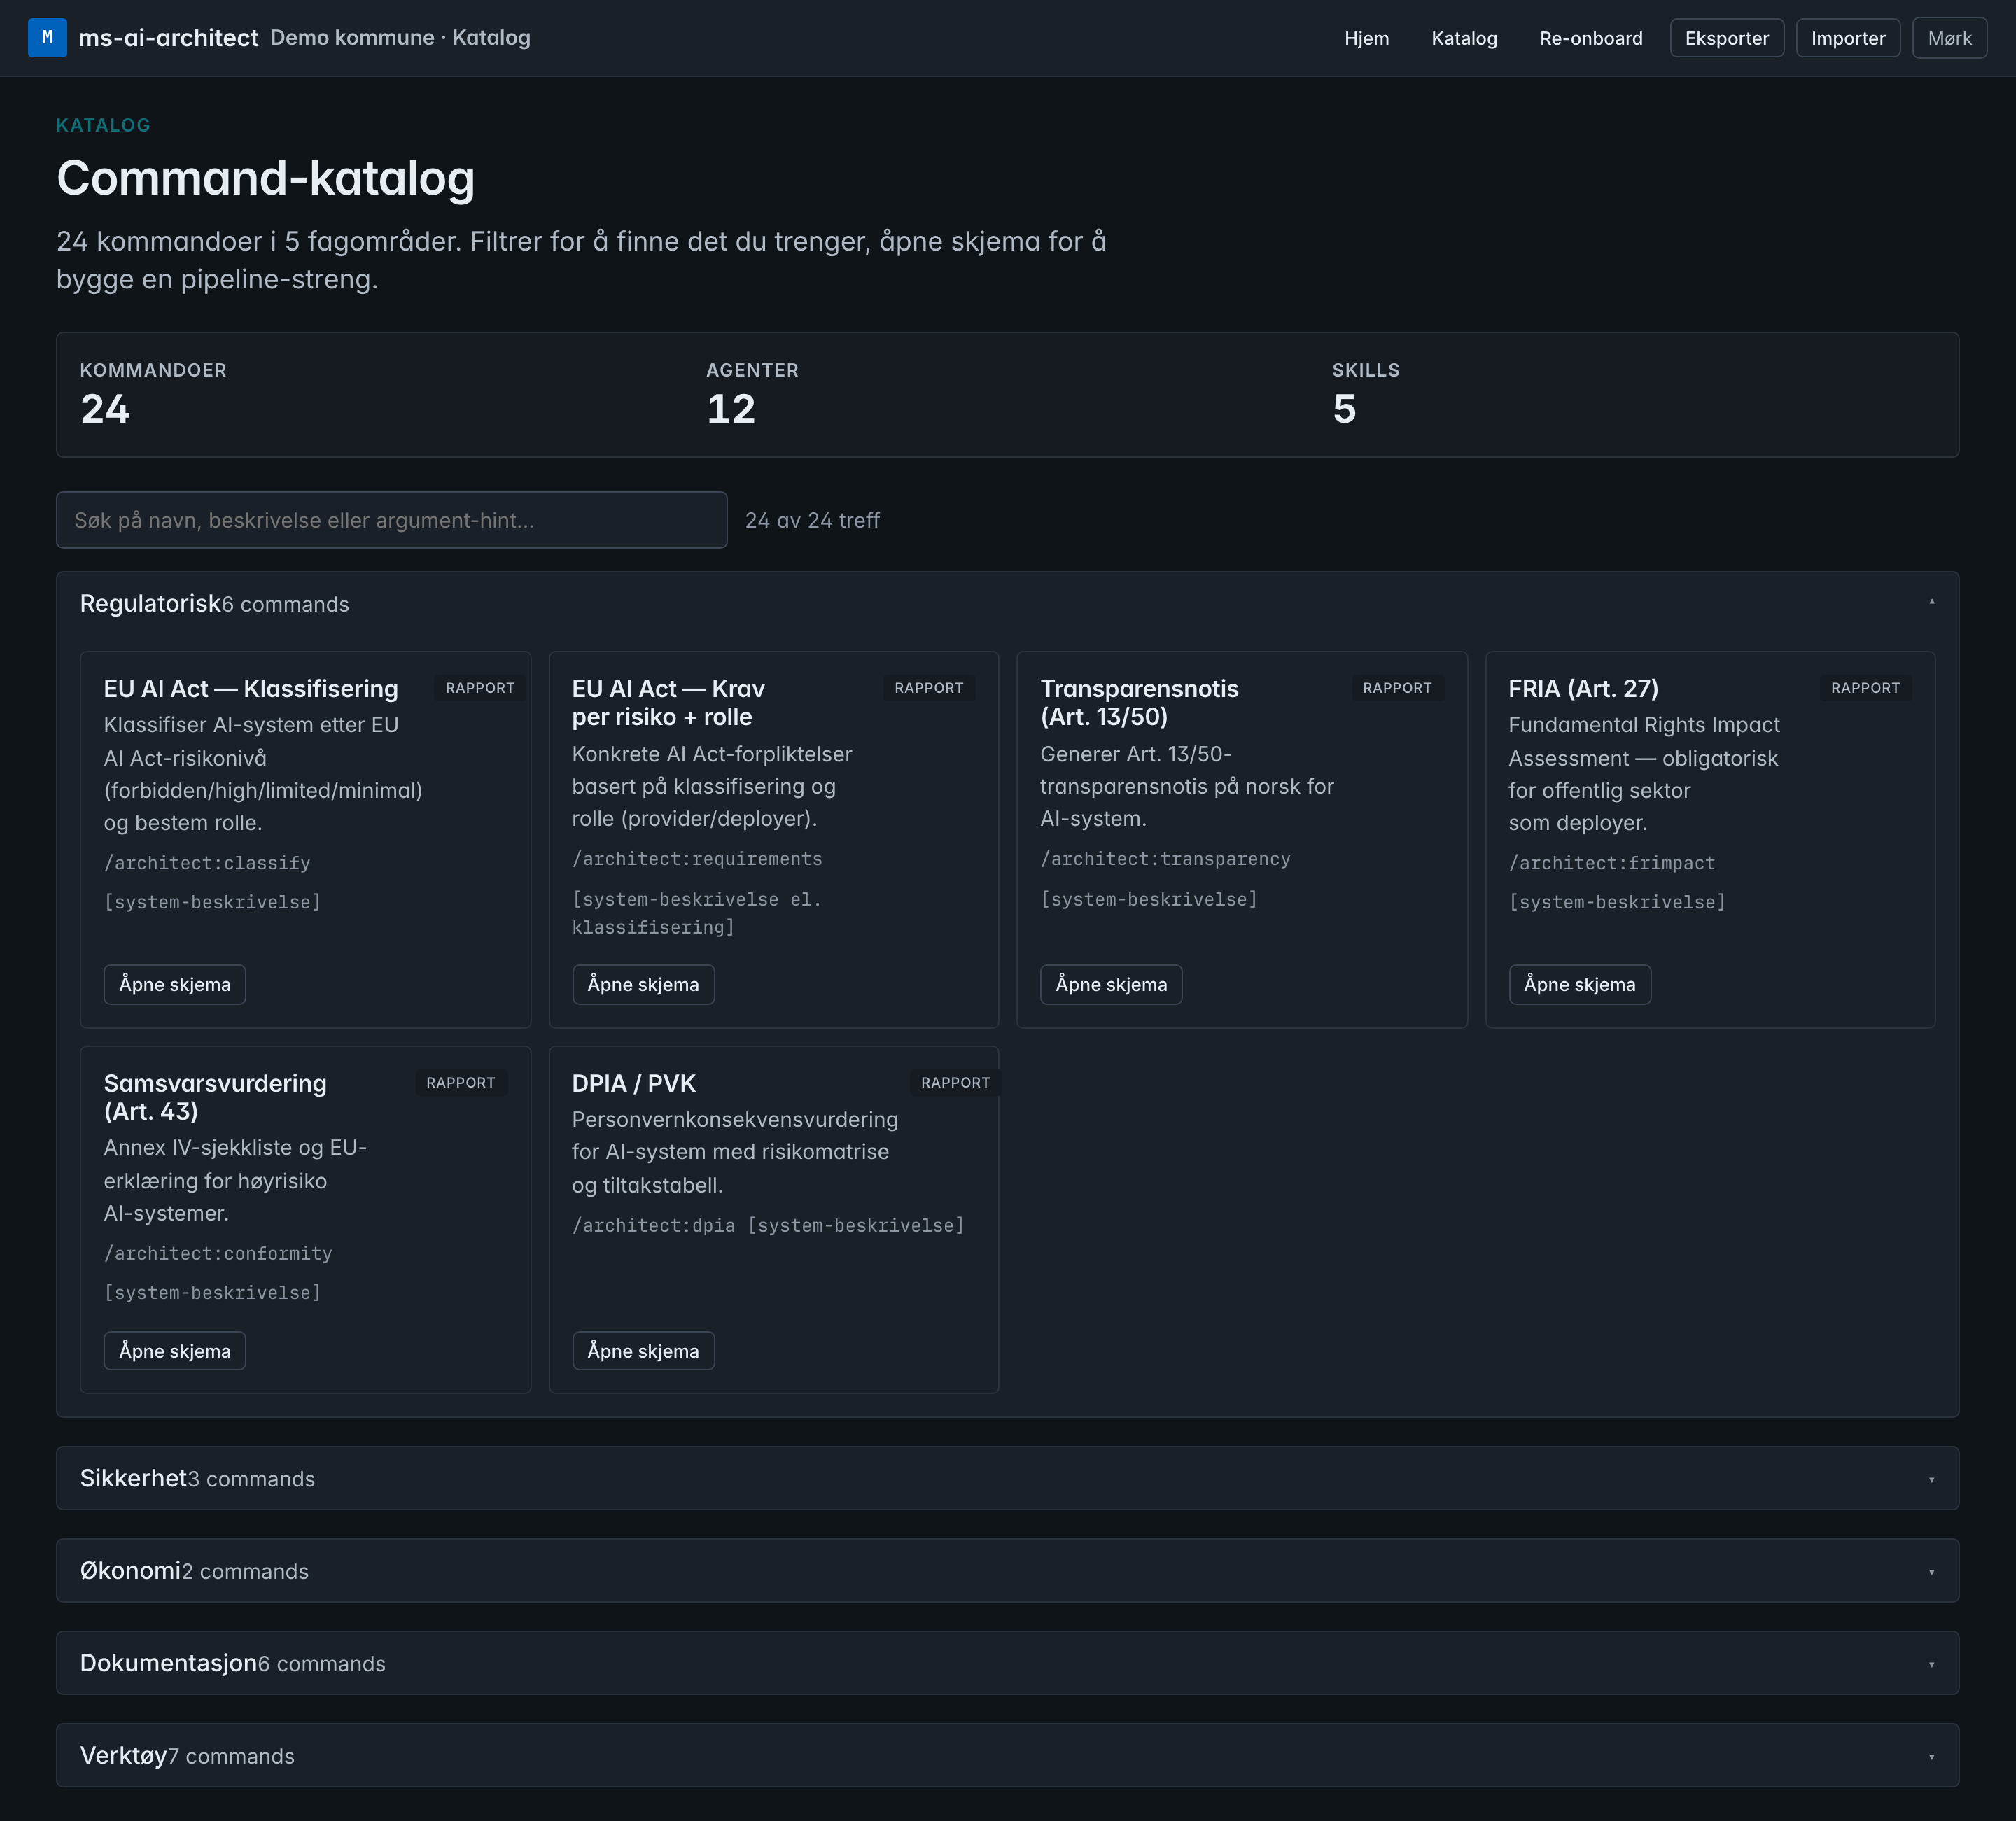This screenshot has height=1821, width=2016.
Task: Expand the Økonomi commands section
Action: point(1007,1570)
